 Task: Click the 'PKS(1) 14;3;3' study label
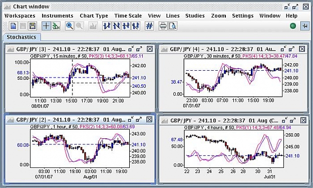tap(251, 127)
